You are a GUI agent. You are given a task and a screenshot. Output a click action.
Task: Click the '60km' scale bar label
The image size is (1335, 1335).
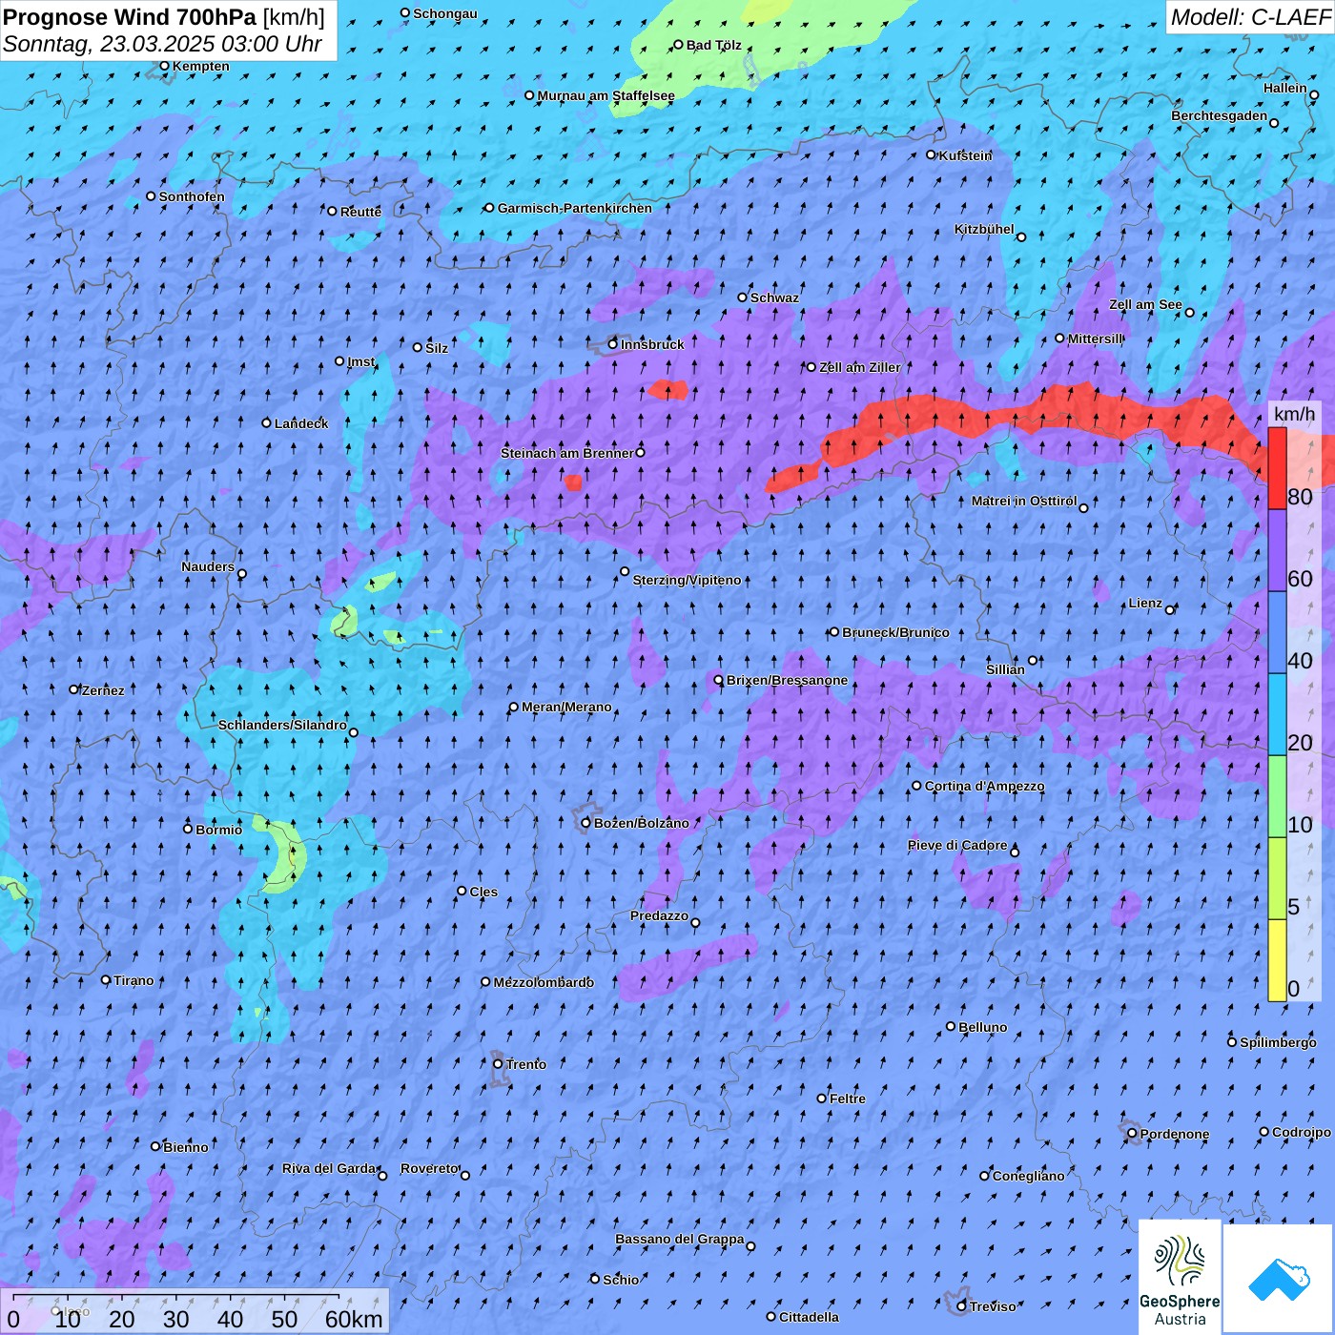pos(354,1319)
